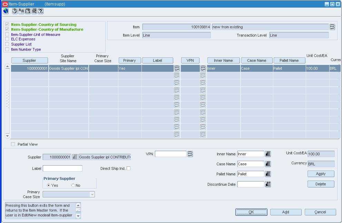Enable the Partial View checkbox
Screen dimensions: 342x223
pyautogui.click(x=13, y=144)
